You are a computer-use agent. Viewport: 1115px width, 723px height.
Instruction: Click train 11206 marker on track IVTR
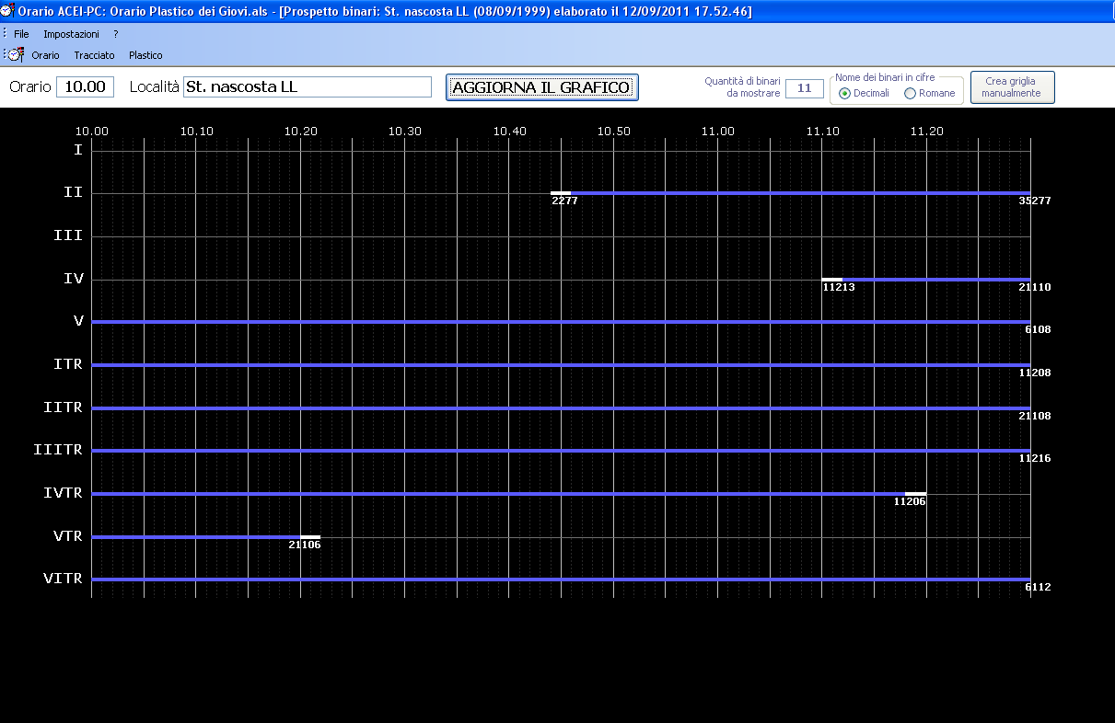point(915,494)
